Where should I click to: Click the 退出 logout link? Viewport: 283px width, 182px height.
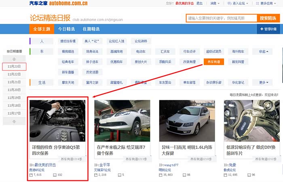(199, 3)
